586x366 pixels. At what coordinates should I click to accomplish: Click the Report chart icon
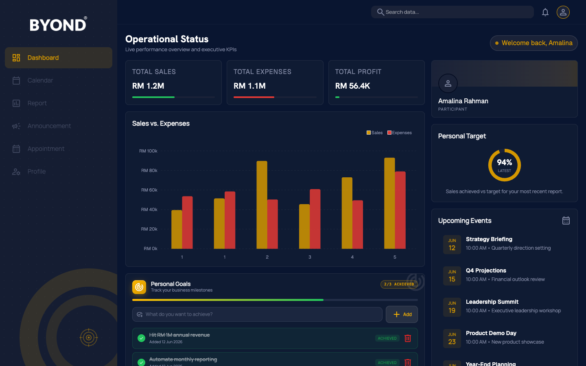16,103
